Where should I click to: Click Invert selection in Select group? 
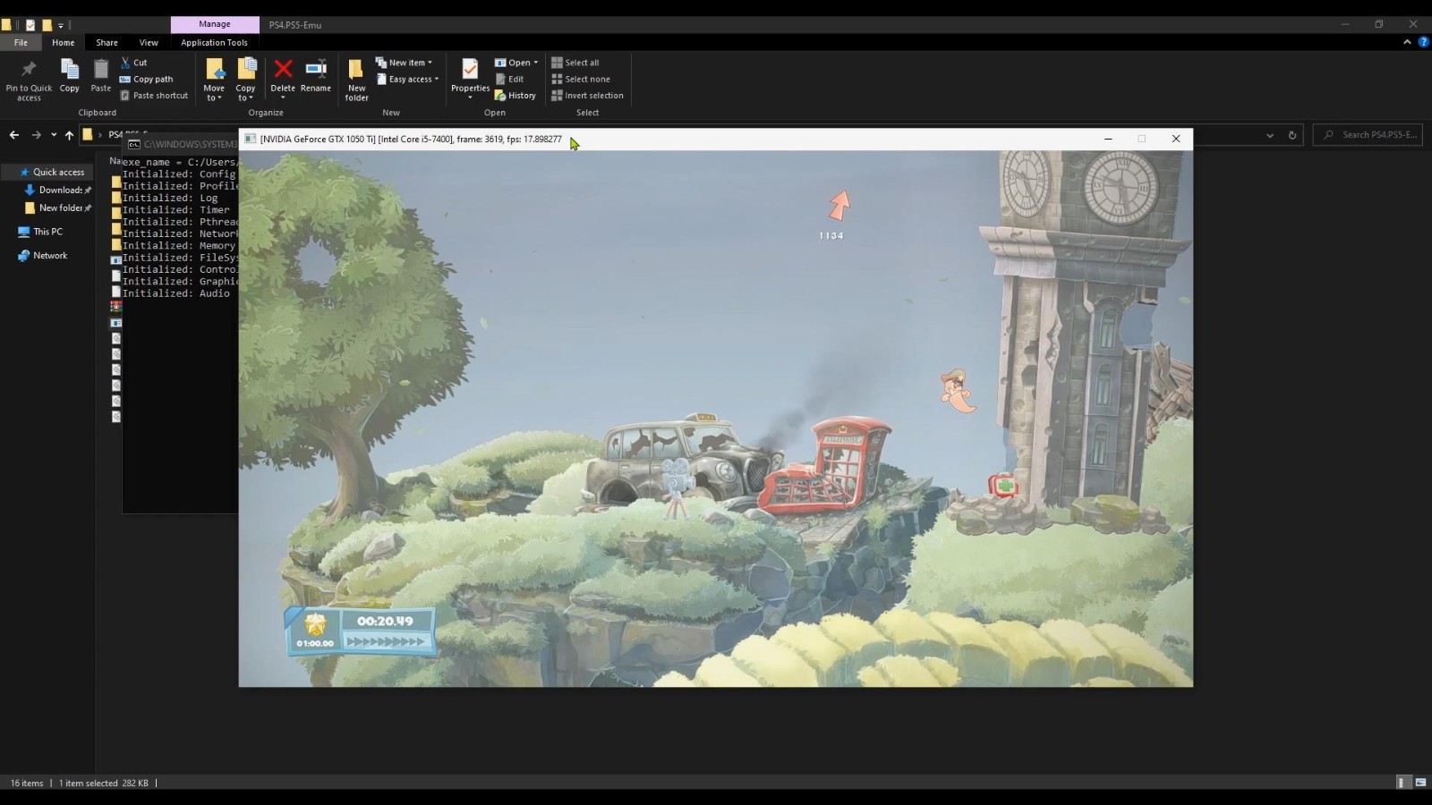[x=587, y=96]
